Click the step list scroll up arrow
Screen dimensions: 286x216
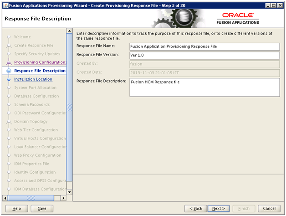[69, 31]
